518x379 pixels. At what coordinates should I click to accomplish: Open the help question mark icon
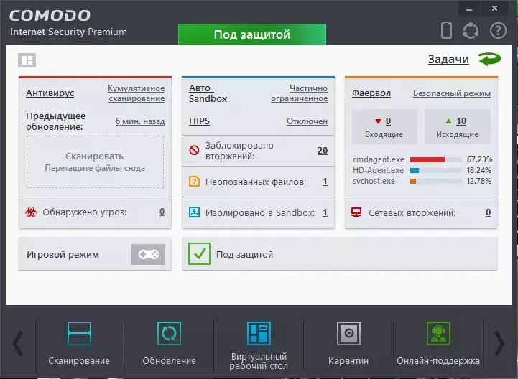[x=498, y=31]
